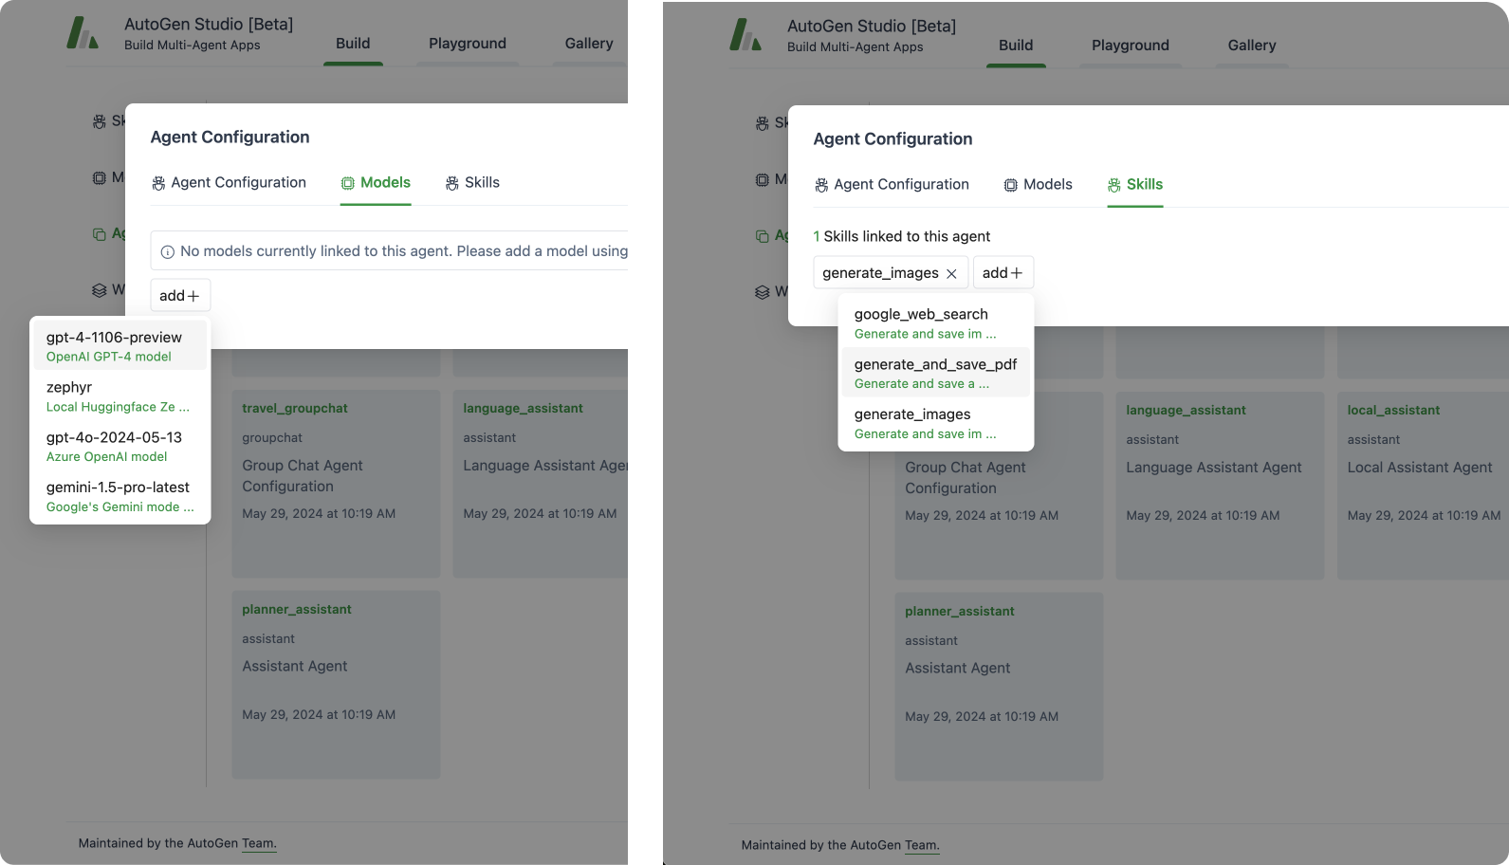Open language_assistant agent card in left window

click(x=541, y=484)
